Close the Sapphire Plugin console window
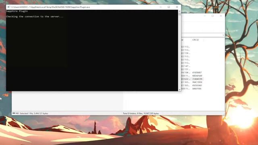258x145 pixels. [x=177, y=7]
